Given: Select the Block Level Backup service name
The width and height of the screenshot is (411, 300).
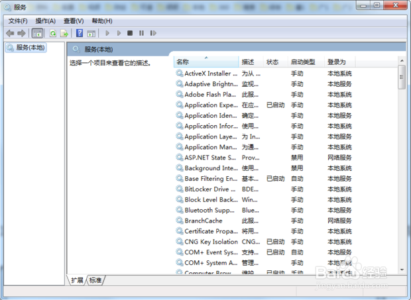Looking at the screenshot, I should click(211, 200).
